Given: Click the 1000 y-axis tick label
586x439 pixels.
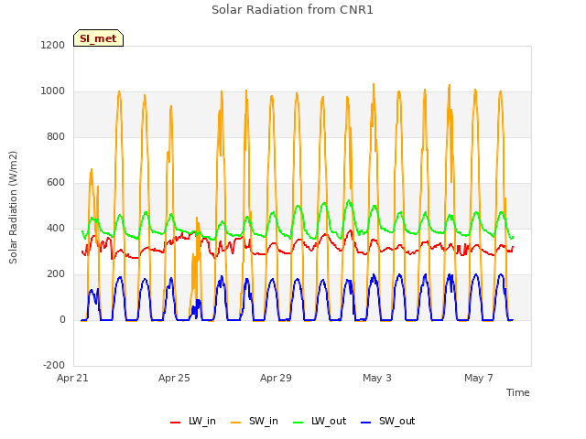Looking at the screenshot, I should [53, 91].
